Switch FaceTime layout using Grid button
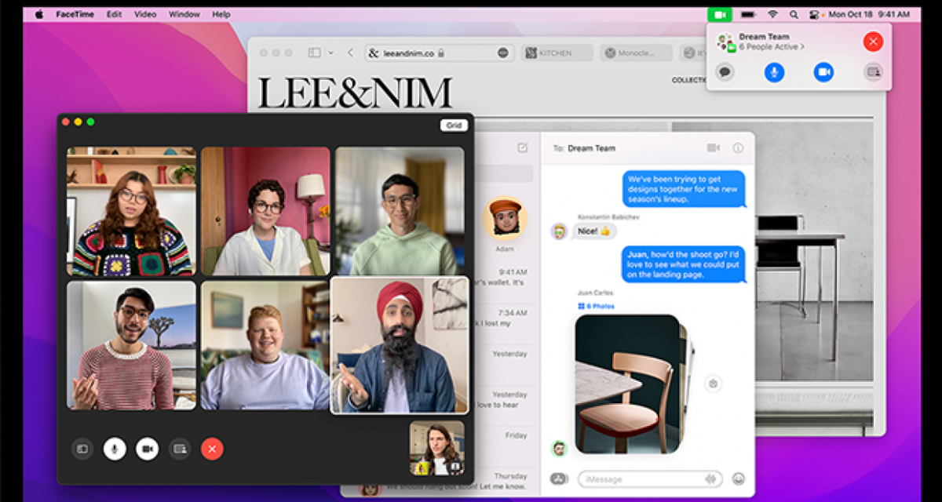 [x=454, y=125]
